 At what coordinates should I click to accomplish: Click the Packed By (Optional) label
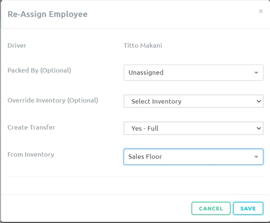pos(39,71)
